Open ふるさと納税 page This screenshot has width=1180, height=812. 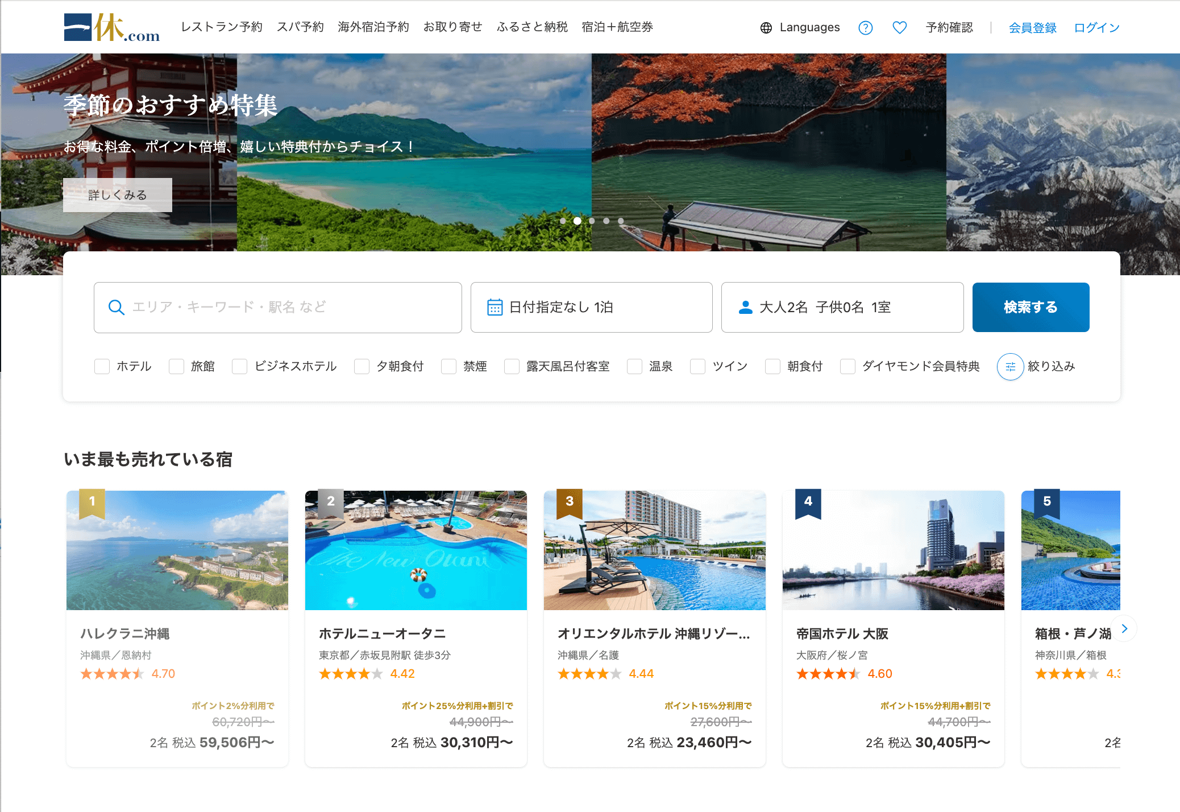[532, 27]
